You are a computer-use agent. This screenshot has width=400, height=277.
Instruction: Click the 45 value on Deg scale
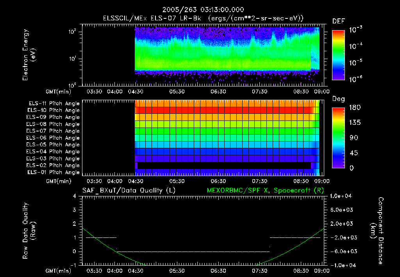click(x=354, y=153)
